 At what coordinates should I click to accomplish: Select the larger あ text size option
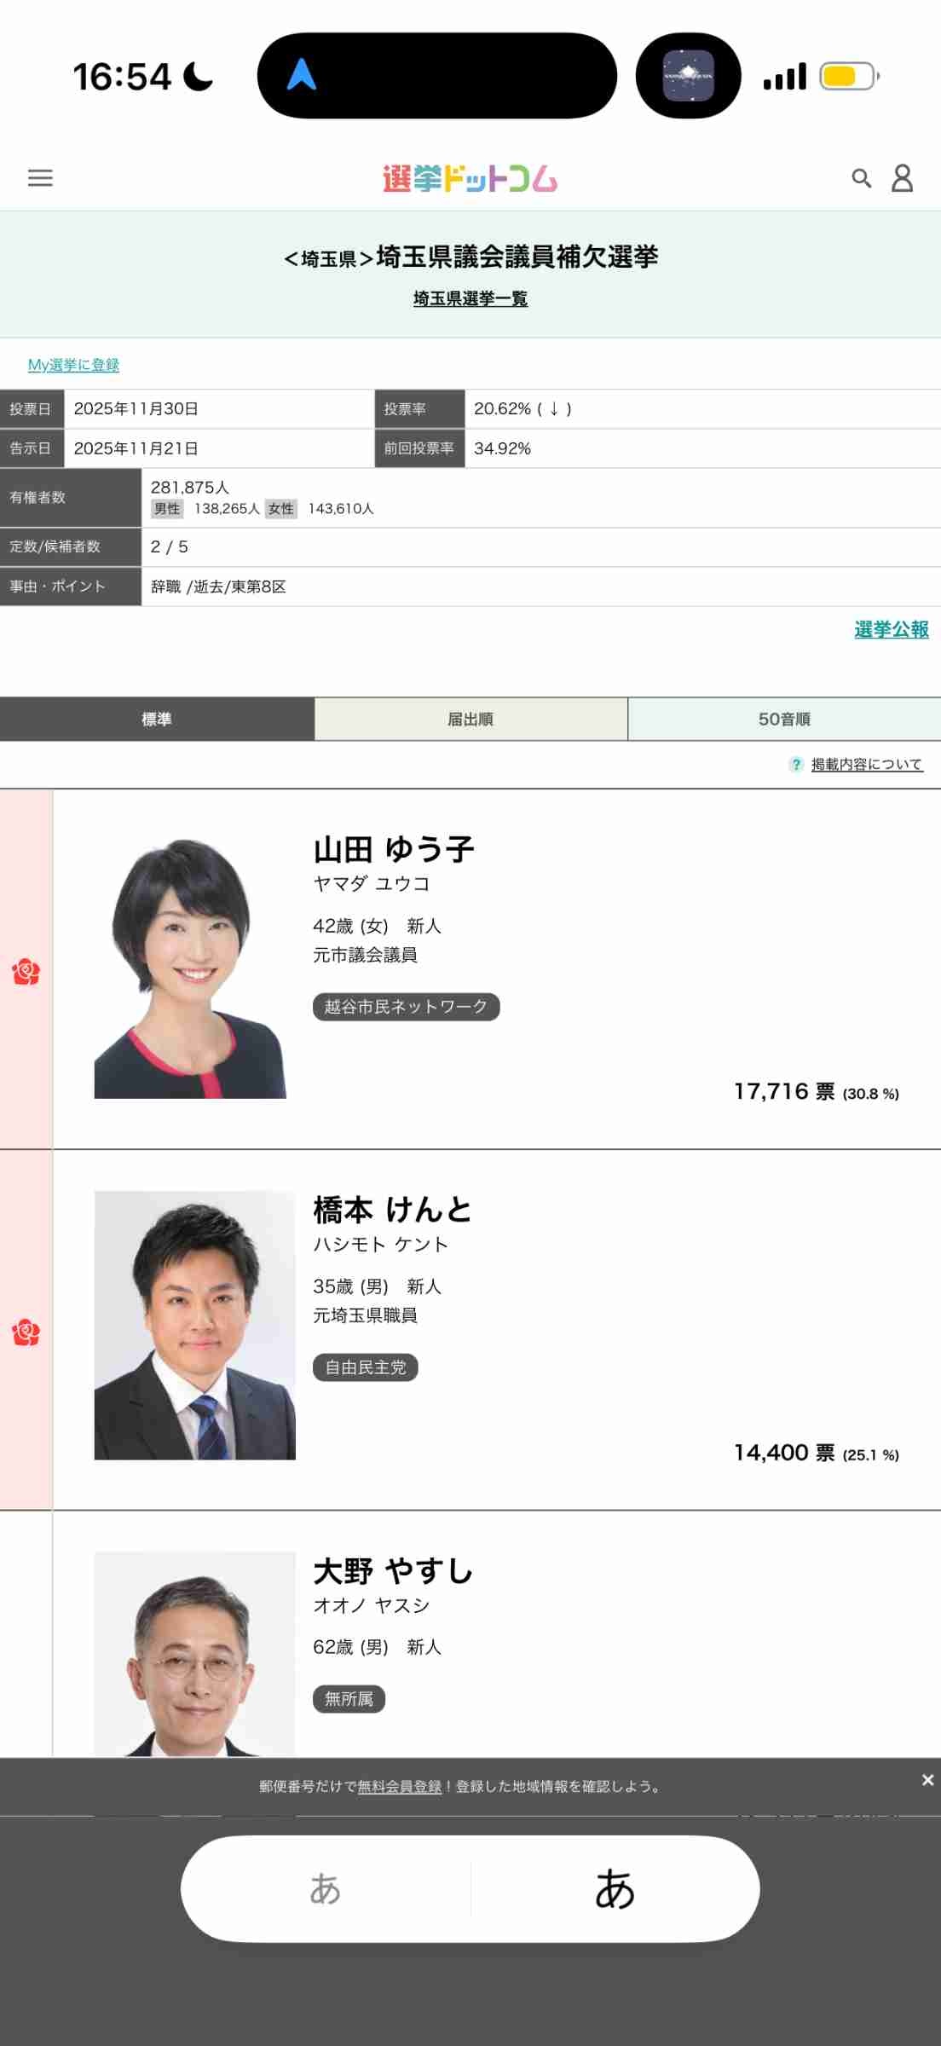click(x=615, y=1889)
